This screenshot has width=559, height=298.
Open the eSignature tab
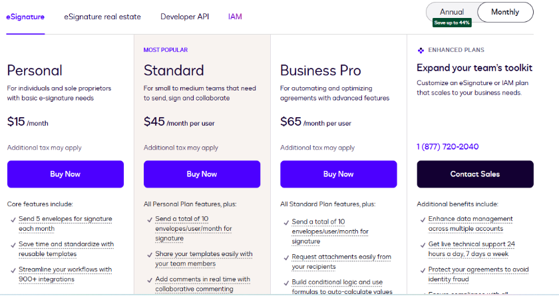[x=25, y=16]
